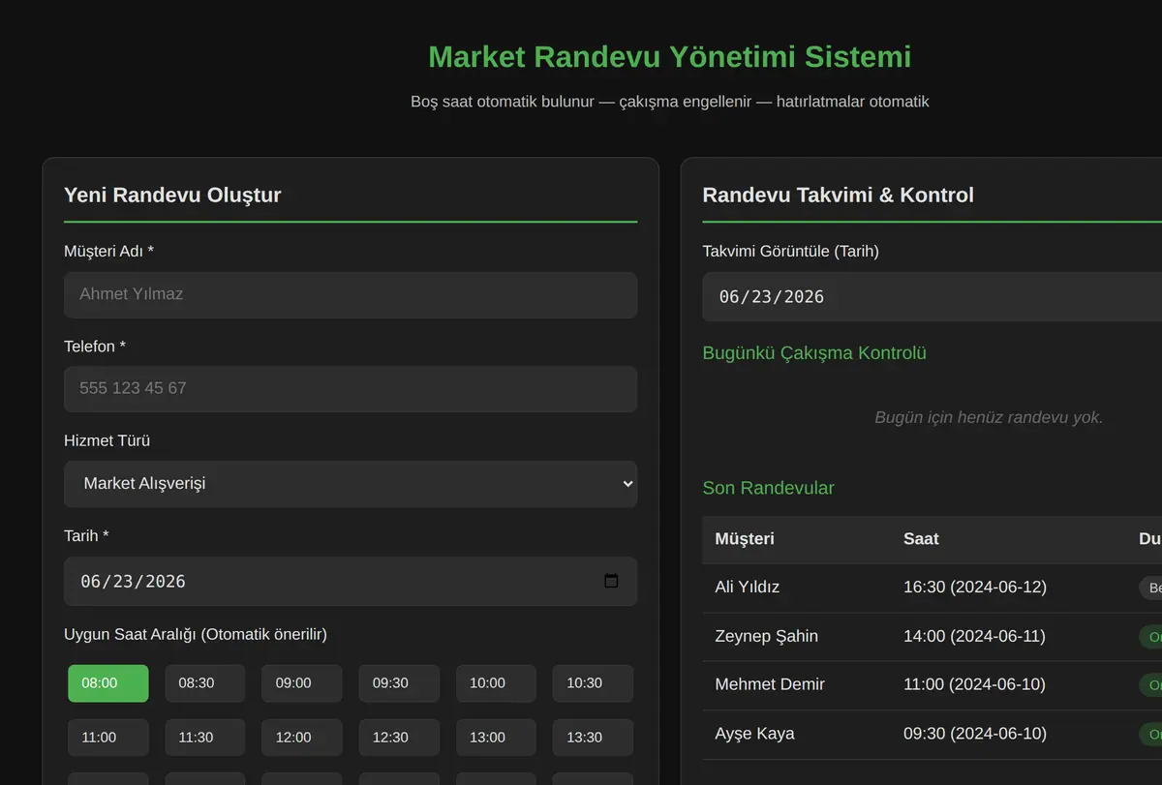
Task: Click the Müşteri Adı input field
Action: click(x=351, y=294)
